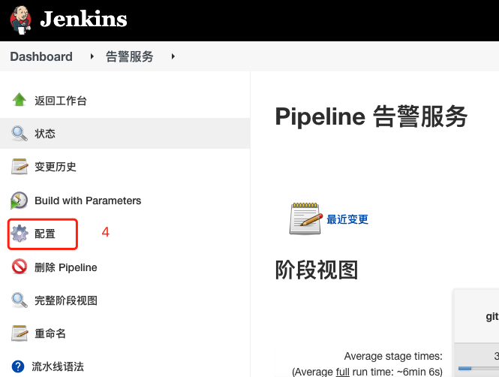Click the gear icon for 配置
The height and width of the screenshot is (377, 499).
tap(20, 234)
